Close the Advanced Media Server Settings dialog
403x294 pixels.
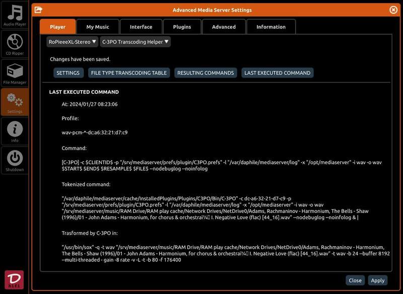coord(393,10)
